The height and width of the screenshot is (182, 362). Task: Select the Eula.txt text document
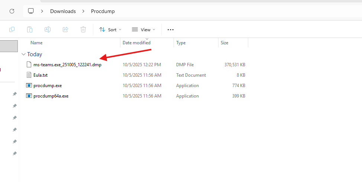click(x=41, y=75)
